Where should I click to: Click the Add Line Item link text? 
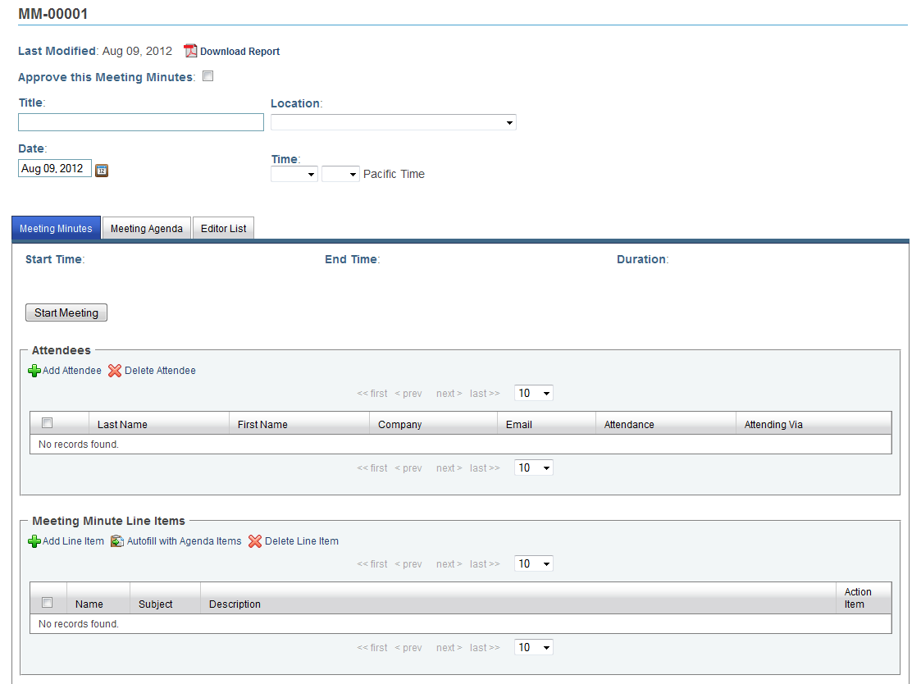(74, 541)
